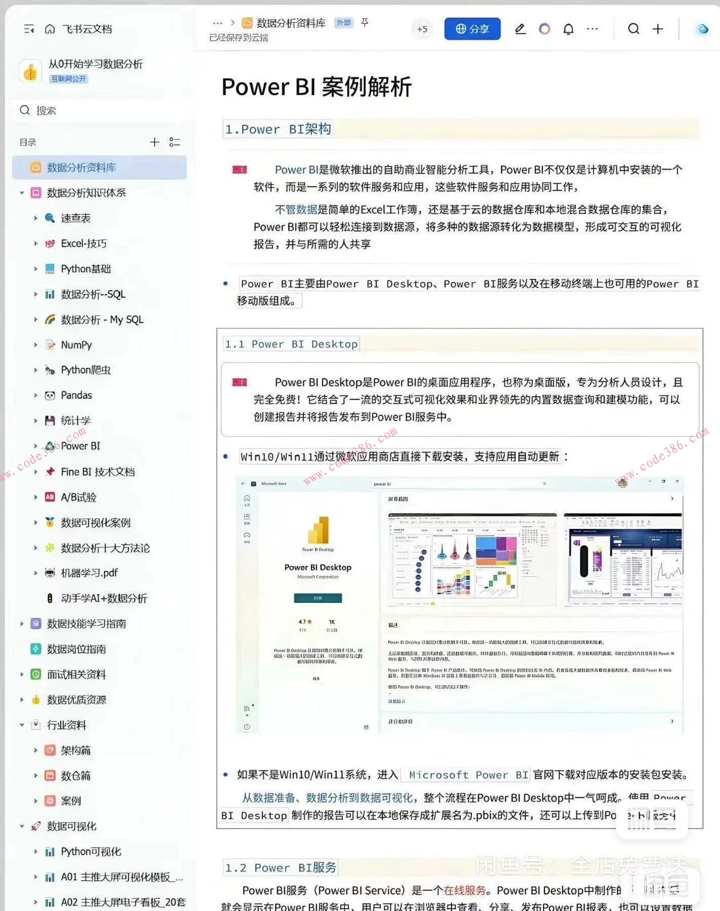This screenshot has height=911, width=720.
Task: Open the 数据分析 - My SQL page
Action: point(102,319)
